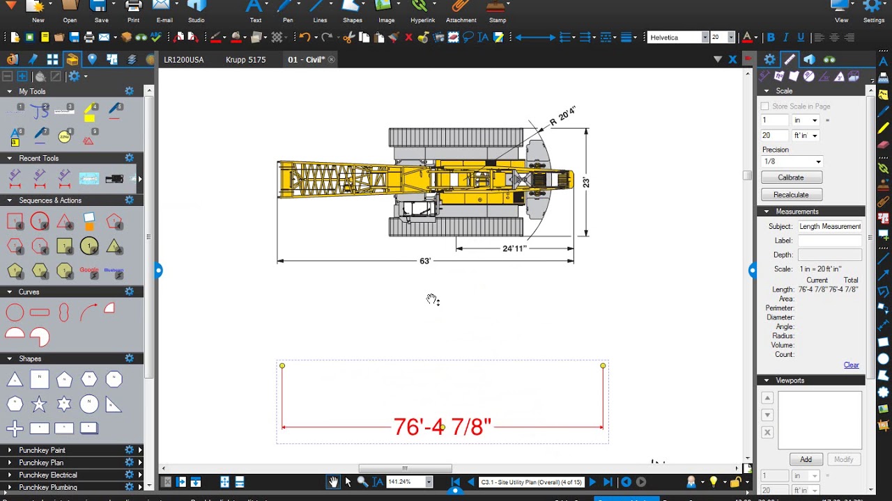Image resolution: width=892 pixels, height=501 pixels.
Task: Toggle align text left
Action: coord(819,38)
